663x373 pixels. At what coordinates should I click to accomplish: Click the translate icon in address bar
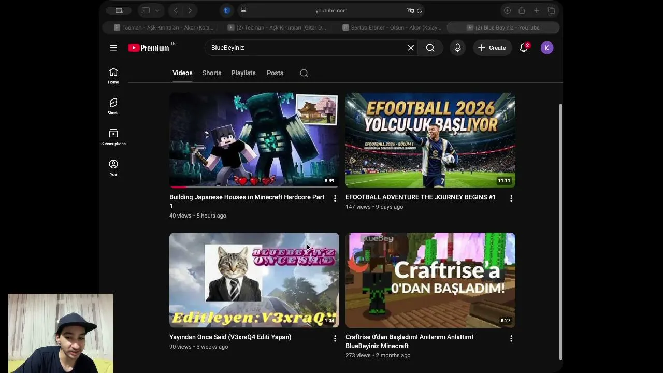point(410,10)
